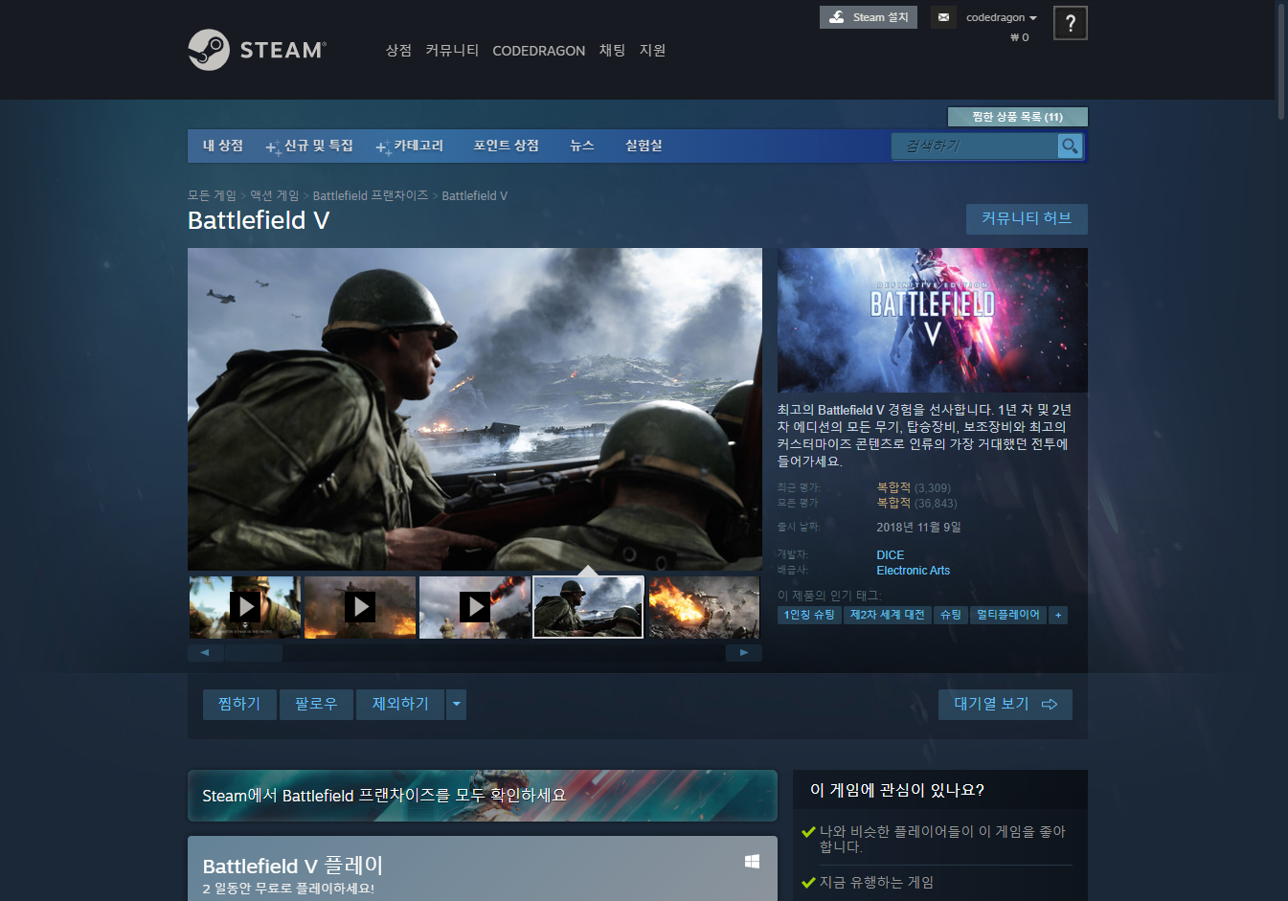This screenshot has height=901, width=1288.
Task: Click the Battlefield V header capsule image
Action: 932,320
